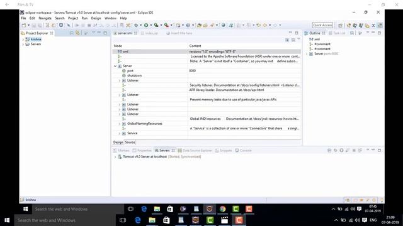Open the Design menu

click(x=96, y=18)
